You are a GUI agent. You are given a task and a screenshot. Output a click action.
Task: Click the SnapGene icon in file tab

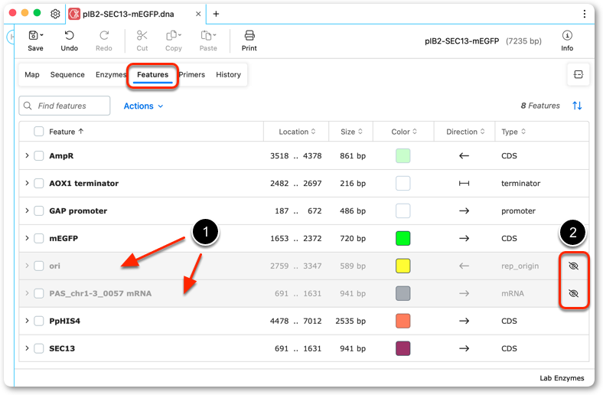(x=74, y=15)
